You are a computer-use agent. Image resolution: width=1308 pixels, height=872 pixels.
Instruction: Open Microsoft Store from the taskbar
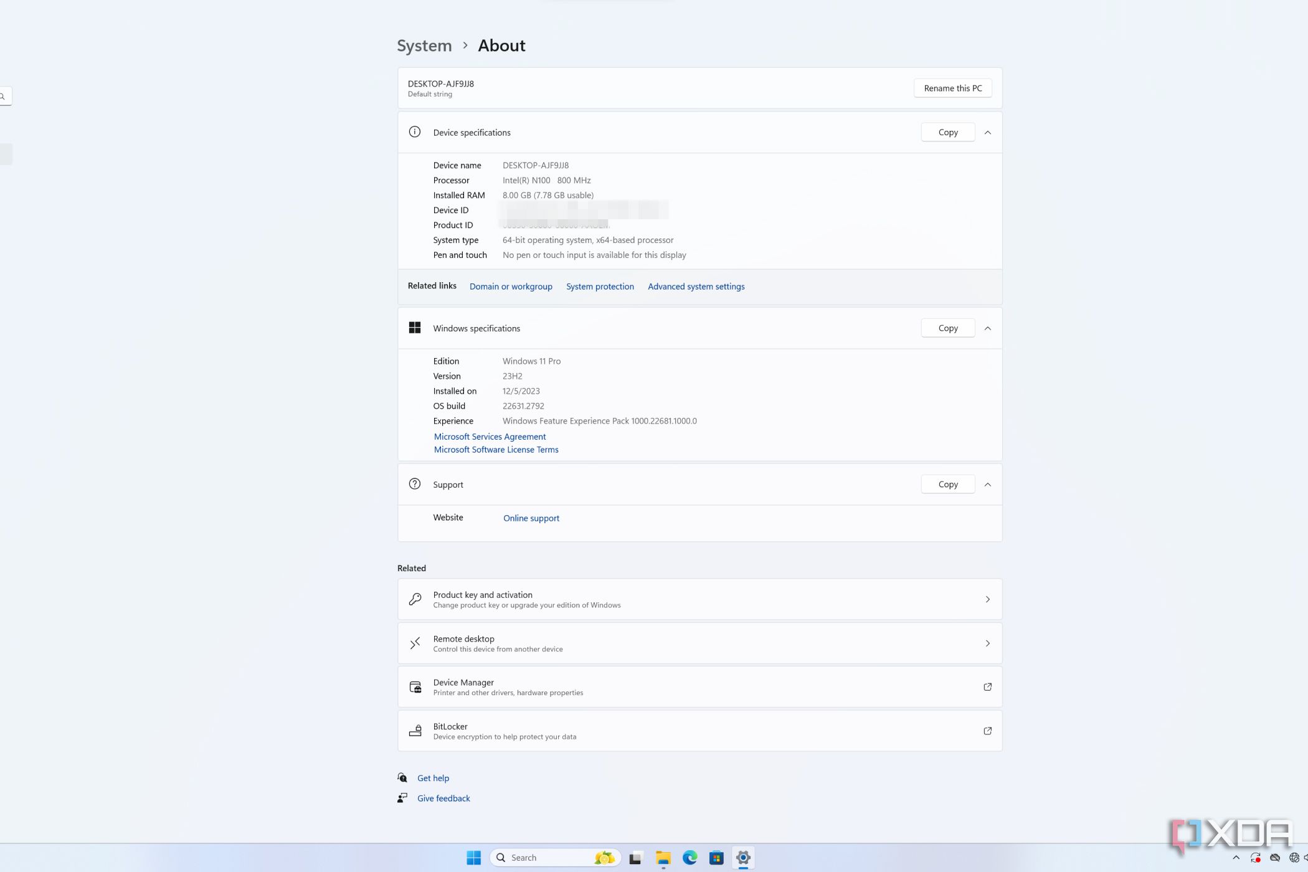tap(716, 858)
